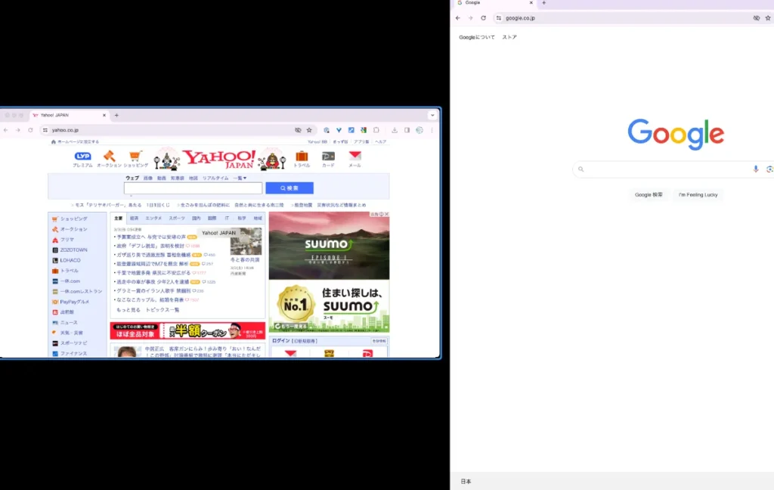Viewport: 774px width, 490px height.
Task: Open the Chrome three-dot menu in Yahoo window
Action: [x=432, y=130]
